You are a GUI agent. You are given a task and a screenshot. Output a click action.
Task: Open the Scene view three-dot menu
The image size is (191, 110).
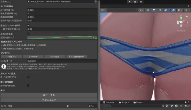(x=189, y=6)
